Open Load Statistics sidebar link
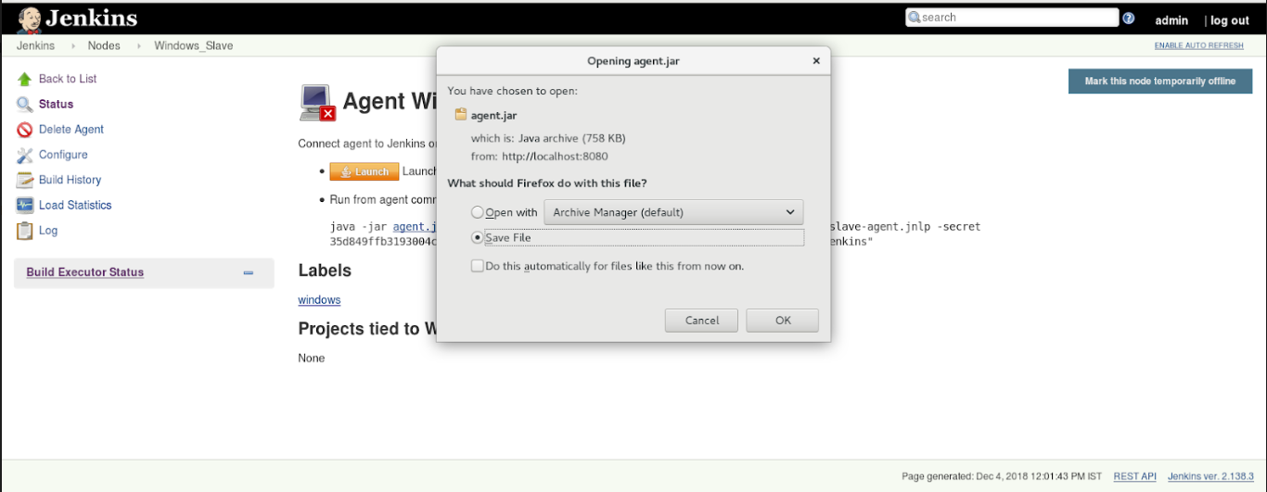1267x492 pixels. [x=75, y=205]
